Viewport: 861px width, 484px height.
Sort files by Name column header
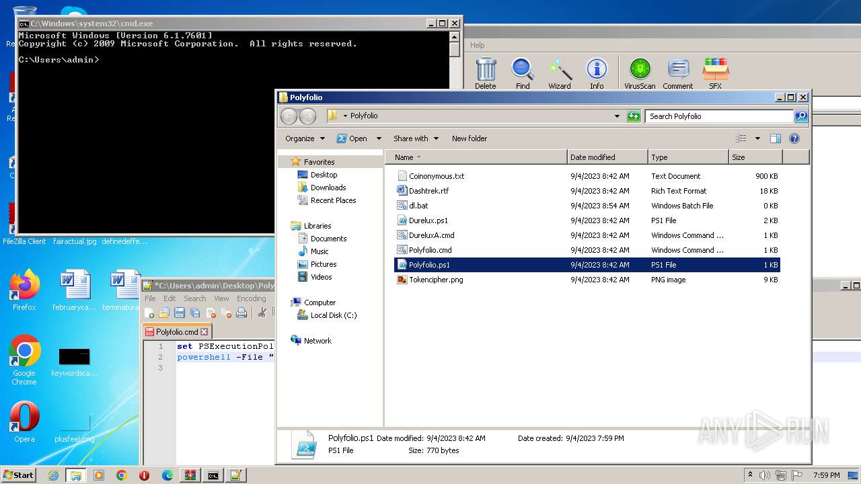tap(477, 157)
